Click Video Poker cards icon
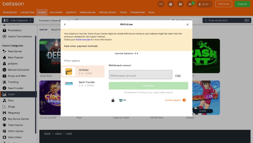Viewport: 253px width, 143px height. pos(4,137)
